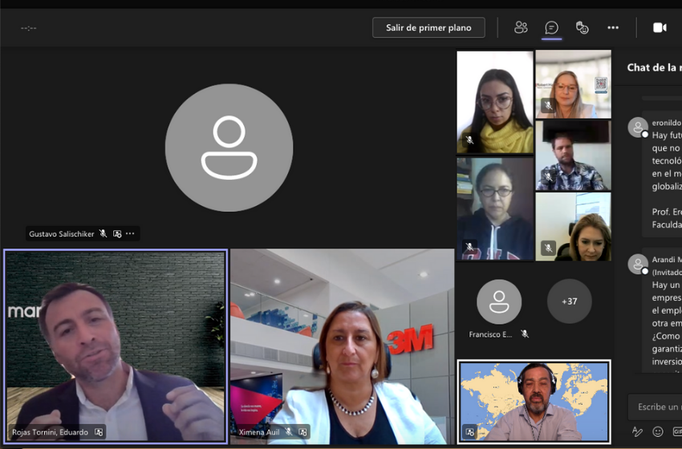Open more options next to Gustavo Salischiker
This screenshot has width=682, height=449.
click(x=130, y=233)
